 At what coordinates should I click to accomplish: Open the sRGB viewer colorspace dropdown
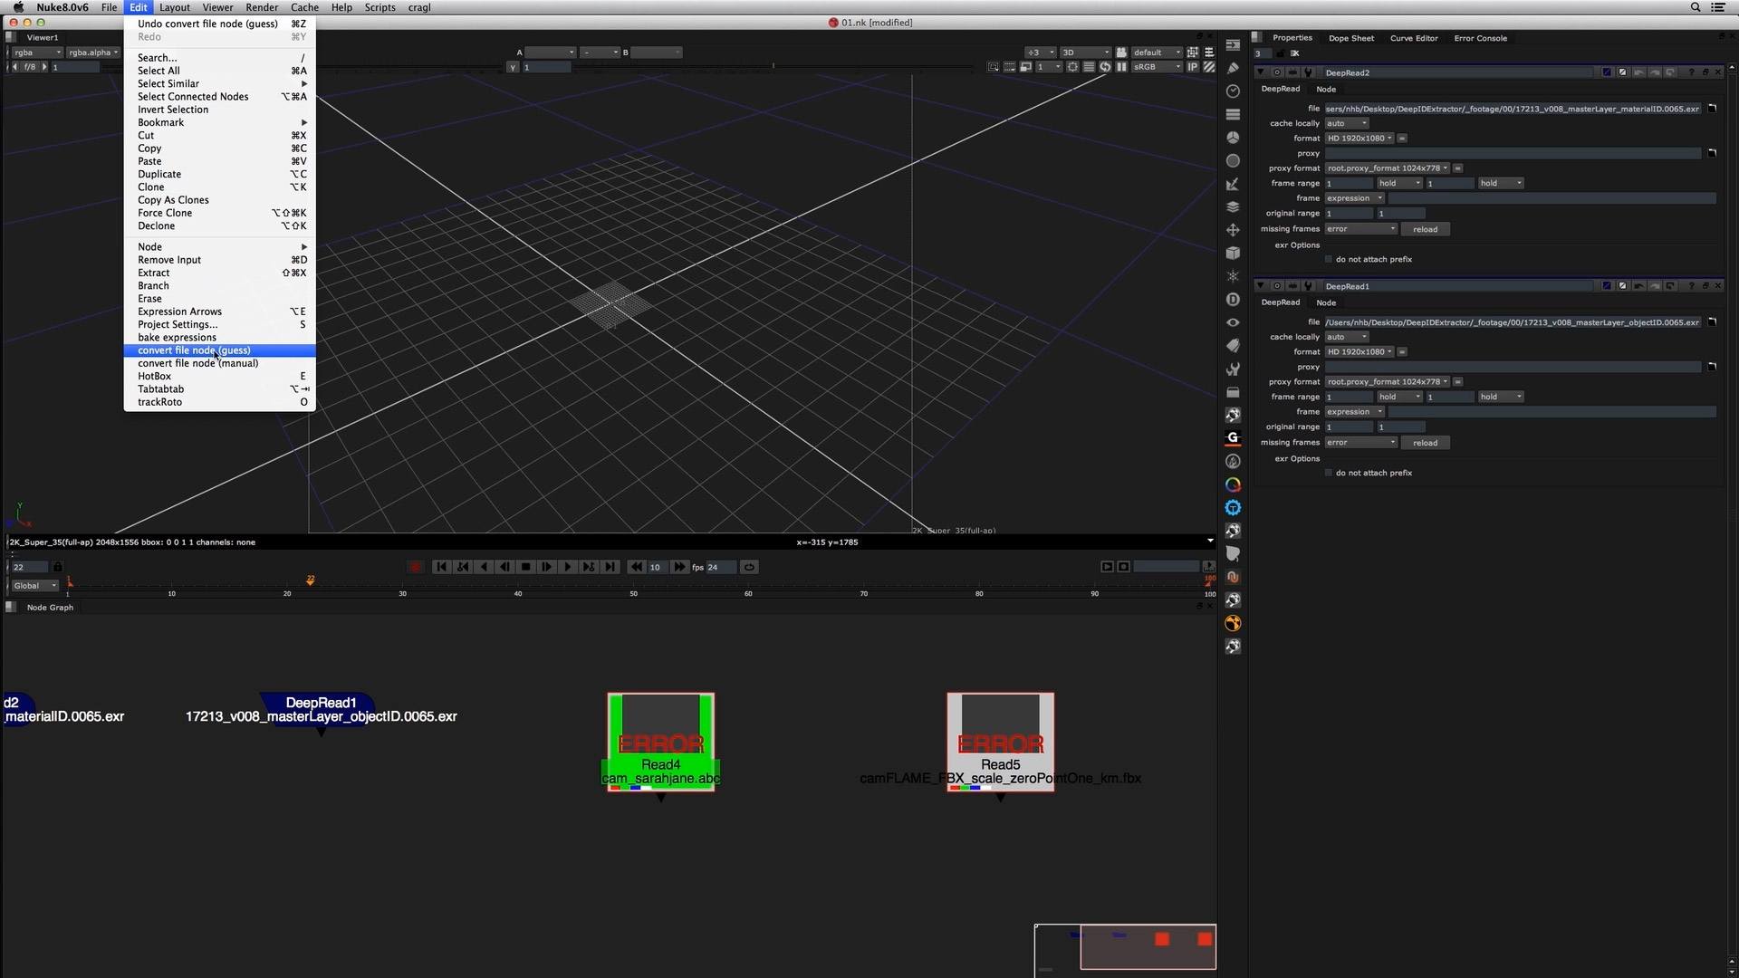tap(1157, 67)
